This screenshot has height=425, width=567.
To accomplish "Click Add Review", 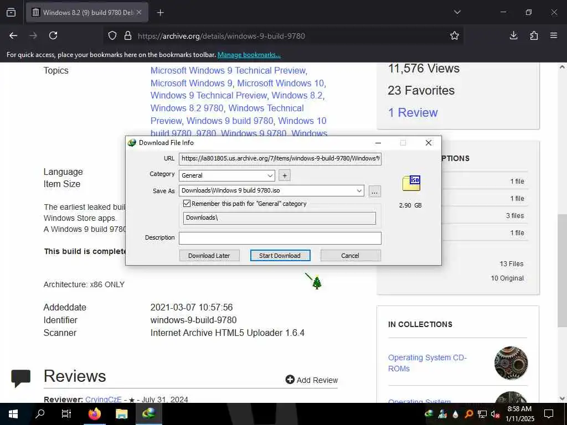I will (x=311, y=380).
